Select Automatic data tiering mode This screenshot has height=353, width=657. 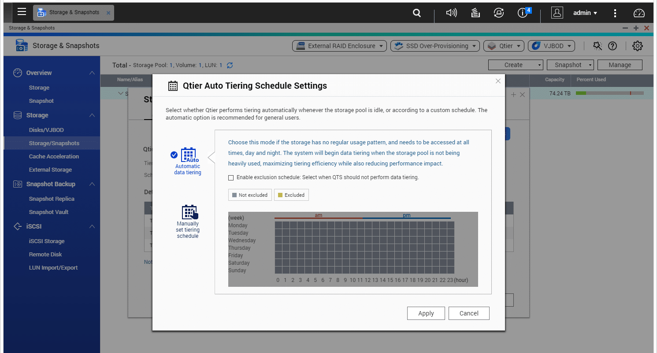coord(188,161)
